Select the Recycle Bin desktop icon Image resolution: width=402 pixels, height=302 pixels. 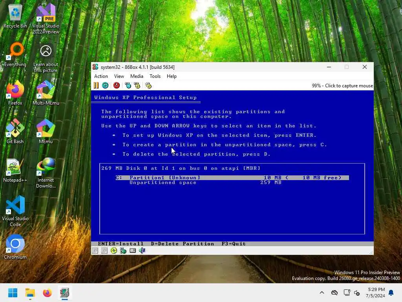pos(15,17)
